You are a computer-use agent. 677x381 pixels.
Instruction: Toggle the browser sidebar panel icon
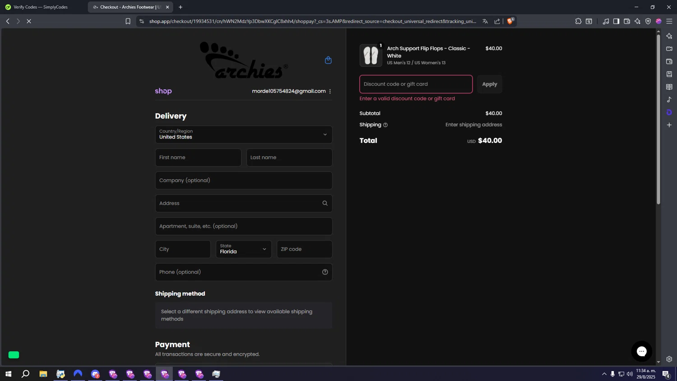pyautogui.click(x=616, y=21)
